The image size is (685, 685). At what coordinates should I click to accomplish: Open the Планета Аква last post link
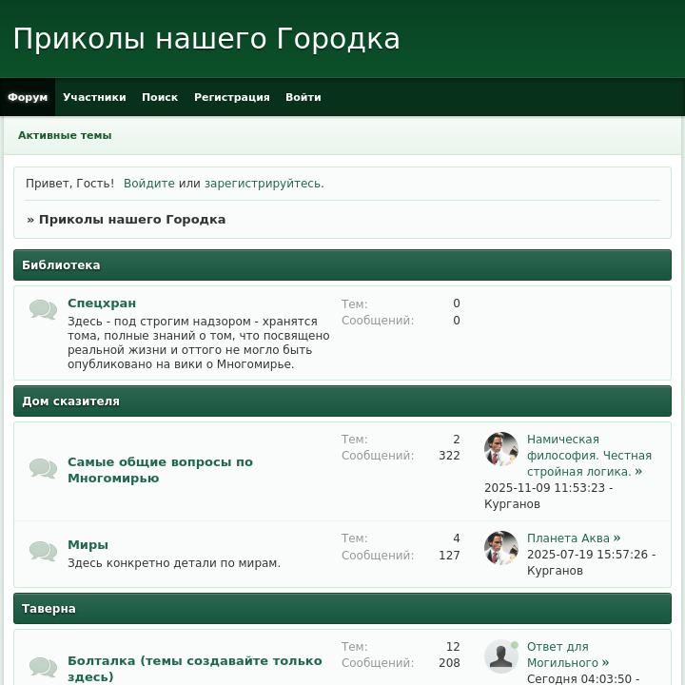click(x=569, y=538)
